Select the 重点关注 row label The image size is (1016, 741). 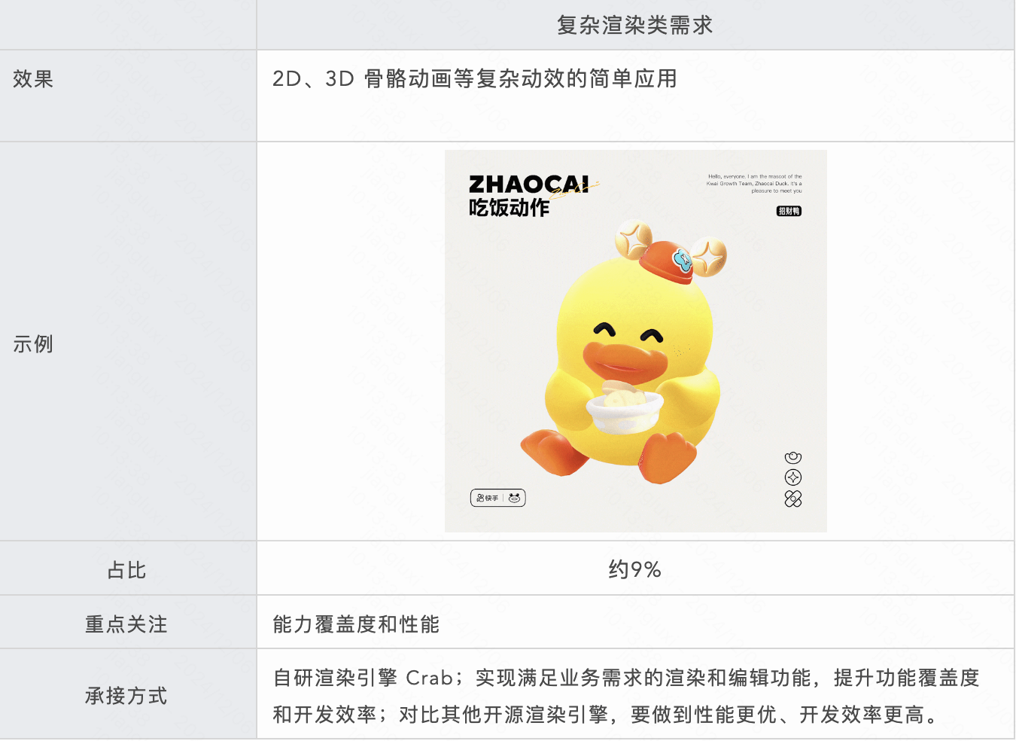coord(126,624)
